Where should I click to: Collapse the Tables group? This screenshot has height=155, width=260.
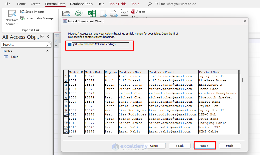tap(47, 51)
